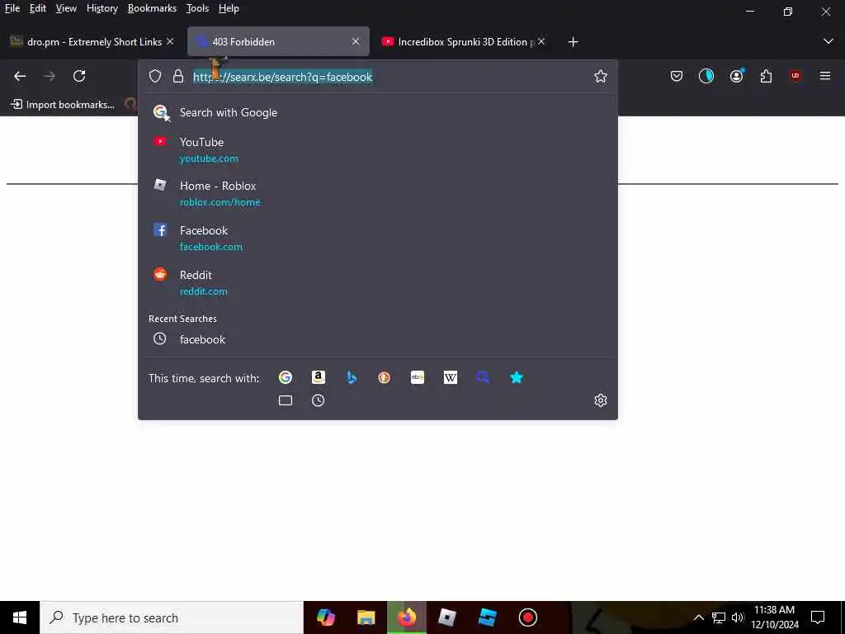
Task: Open the Bookmarks menu
Action: point(152,8)
